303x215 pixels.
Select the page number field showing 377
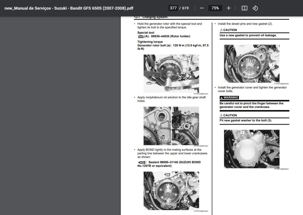(173, 8)
